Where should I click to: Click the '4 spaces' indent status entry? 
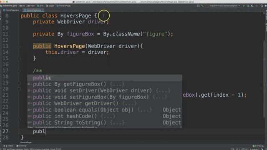[254, 149]
